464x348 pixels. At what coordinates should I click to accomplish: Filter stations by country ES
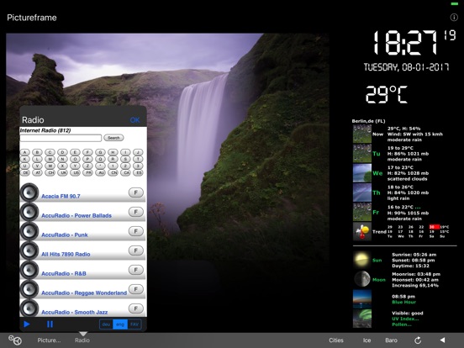138,172
